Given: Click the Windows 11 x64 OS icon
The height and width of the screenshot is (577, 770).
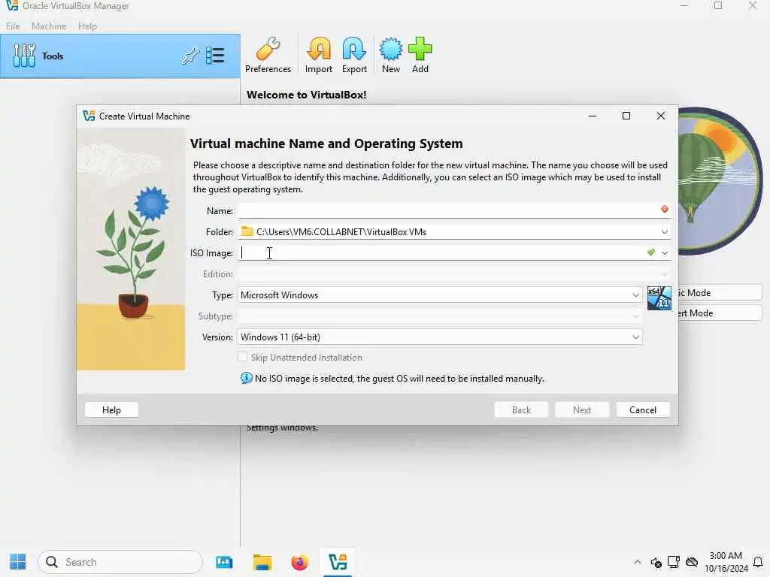Looking at the screenshot, I should pyautogui.click(x=659, y=298).
